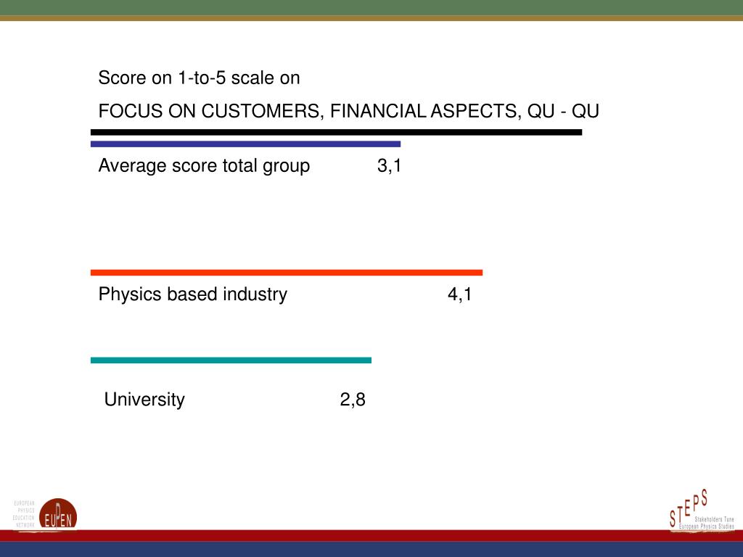This screenshot has width=743, height=557.
Task: Click the navy blue footer band
Action: coord(371,550)
